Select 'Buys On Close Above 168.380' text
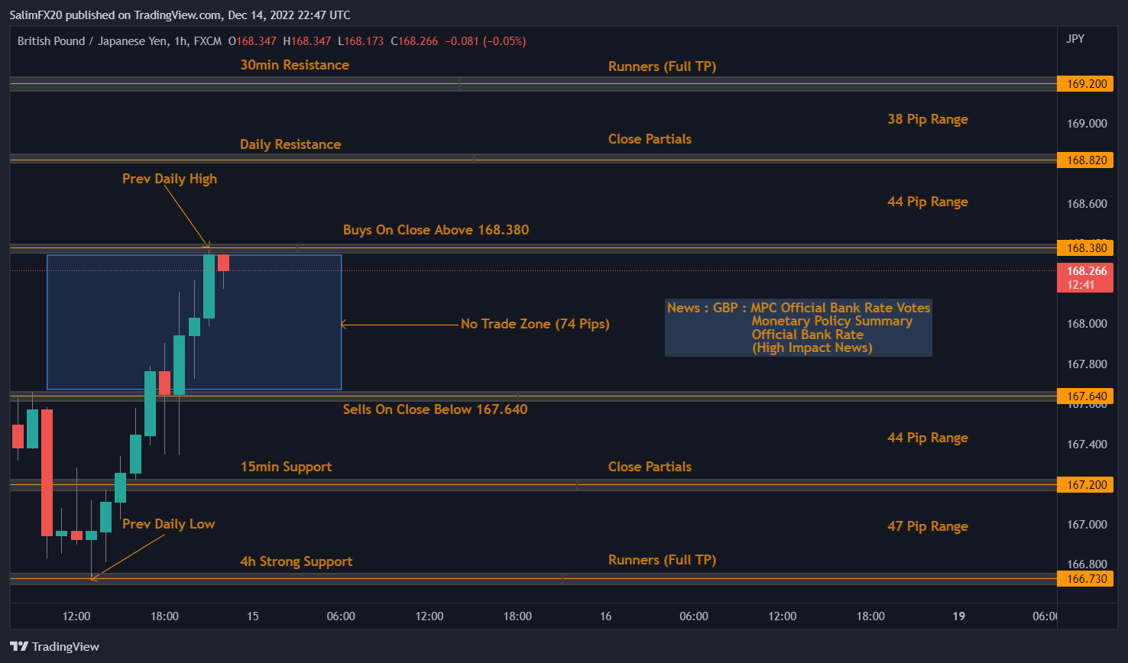1128x663 pixels. [x=436, y=230]
